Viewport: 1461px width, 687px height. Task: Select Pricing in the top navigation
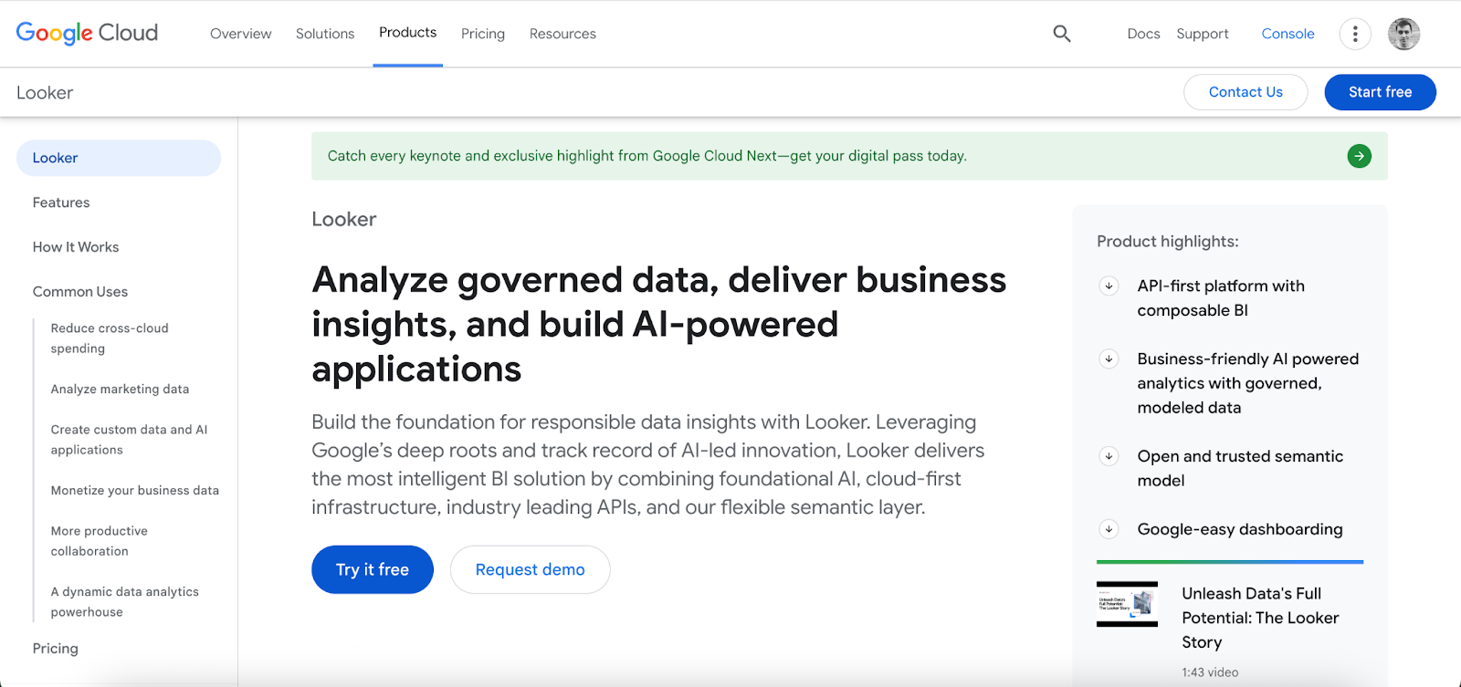pyautogui.click(x=483, y=34)
